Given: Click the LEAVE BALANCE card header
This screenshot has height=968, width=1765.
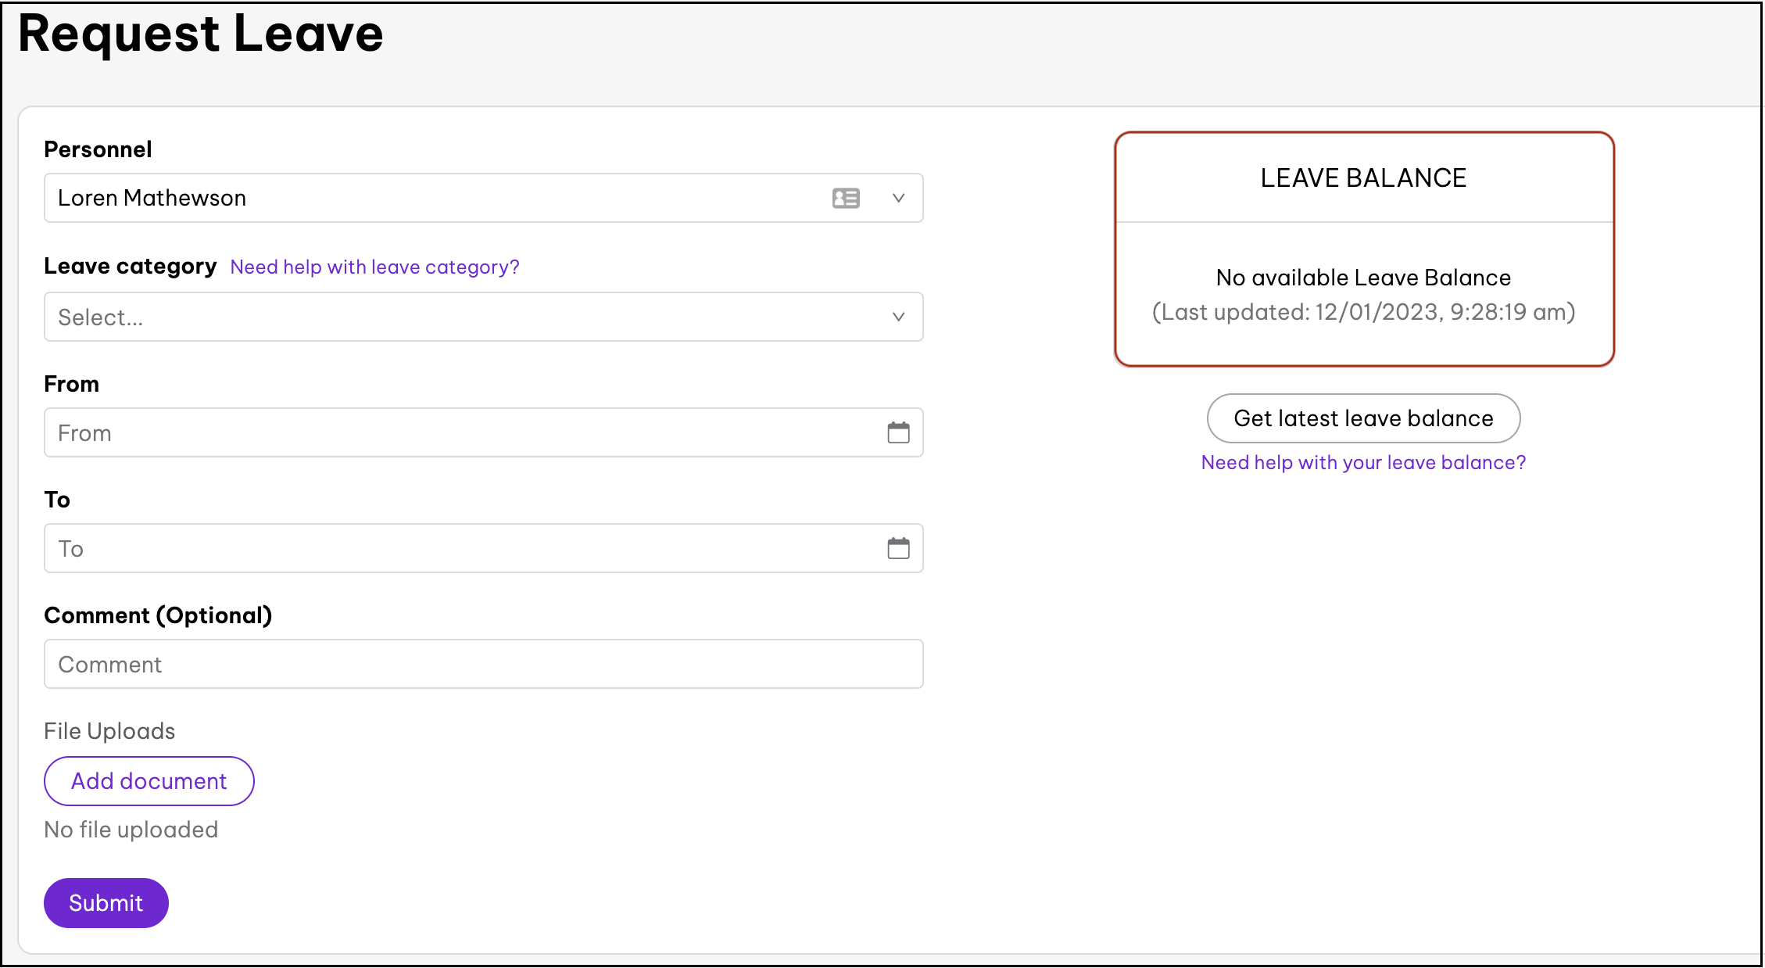Looking at the screenshot, I should point(1363,178).
